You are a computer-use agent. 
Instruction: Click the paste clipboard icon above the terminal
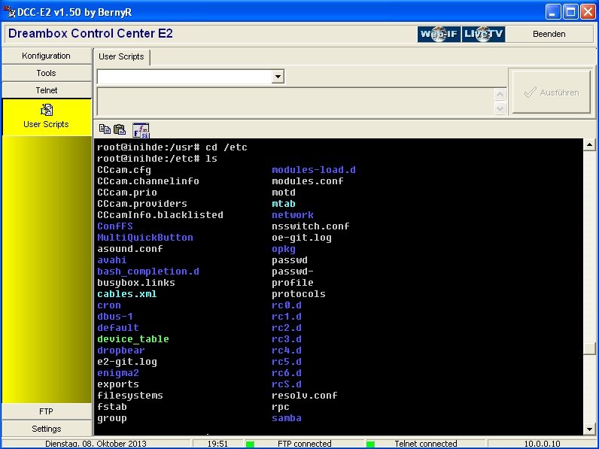[120, 129]
